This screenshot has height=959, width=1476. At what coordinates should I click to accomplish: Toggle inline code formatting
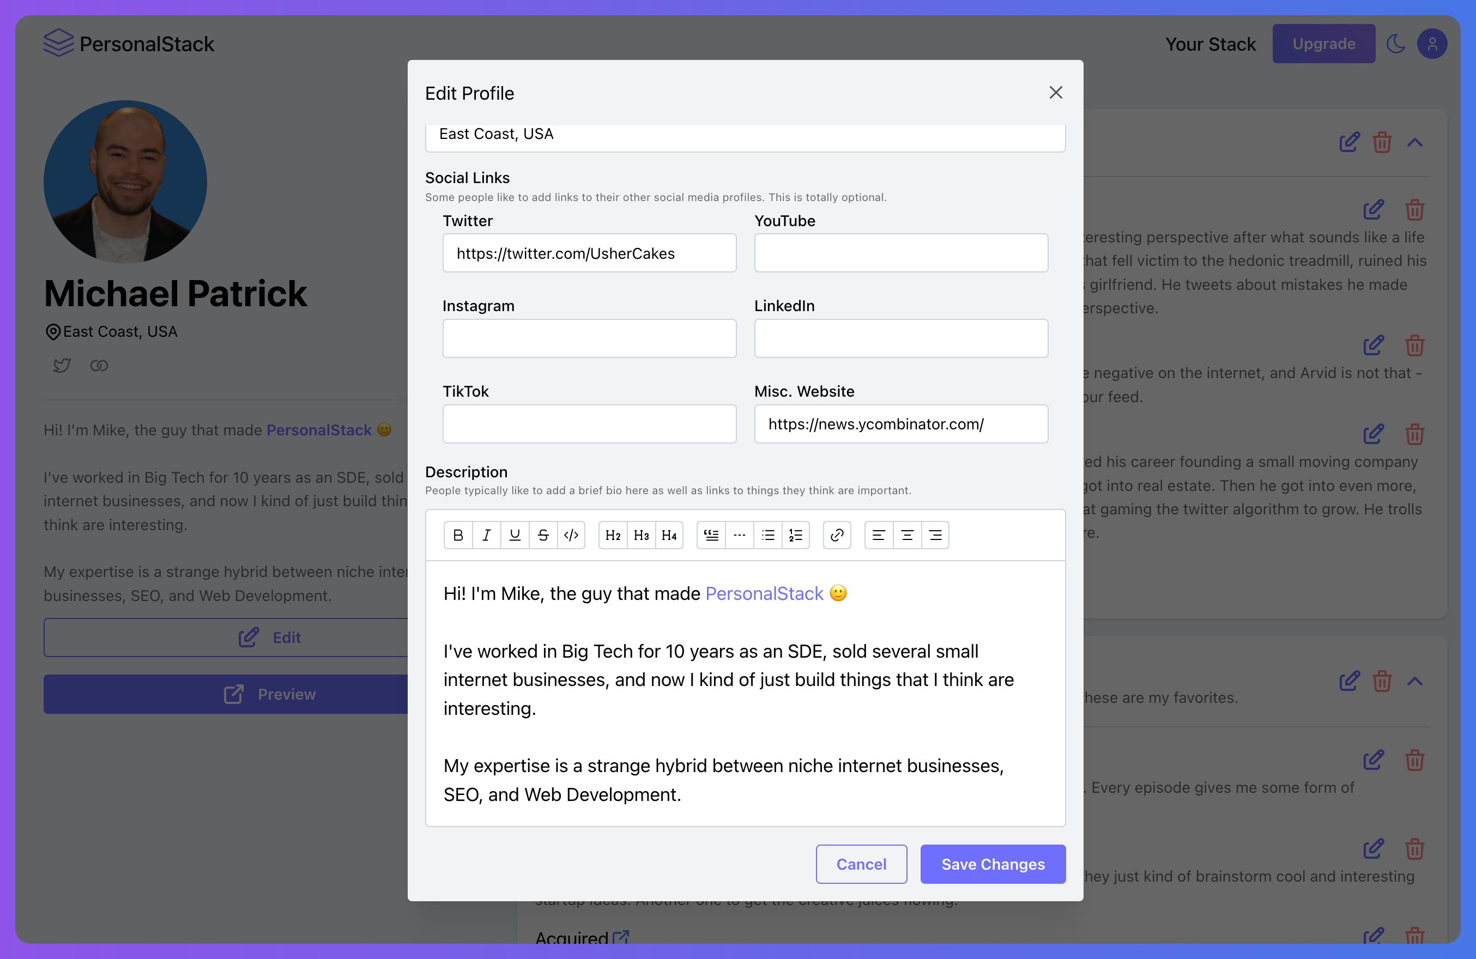point(571,535)
